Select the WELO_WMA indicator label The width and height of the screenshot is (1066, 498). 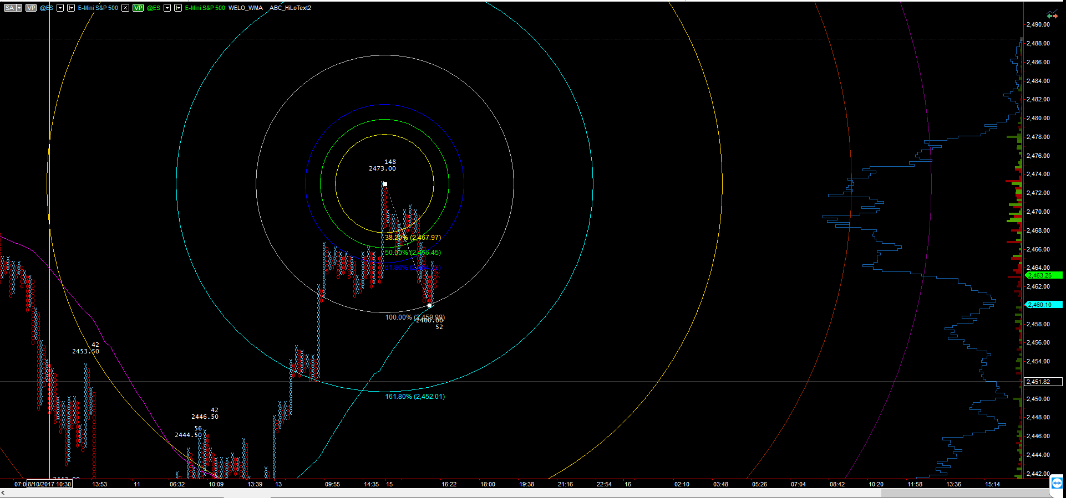[x=246, y=8]
